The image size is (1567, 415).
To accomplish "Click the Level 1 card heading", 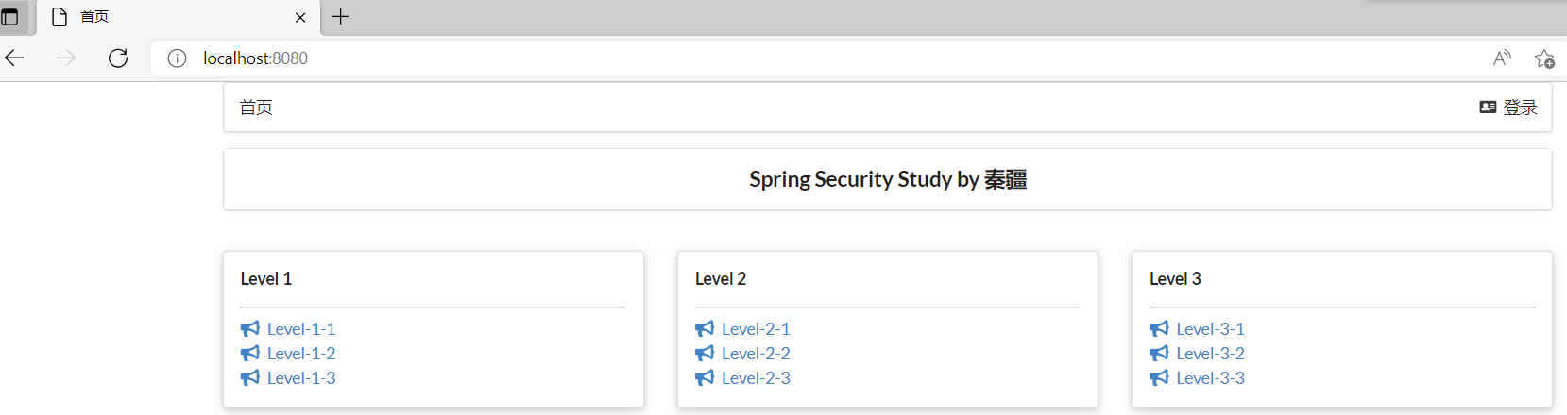I will 266,279.
